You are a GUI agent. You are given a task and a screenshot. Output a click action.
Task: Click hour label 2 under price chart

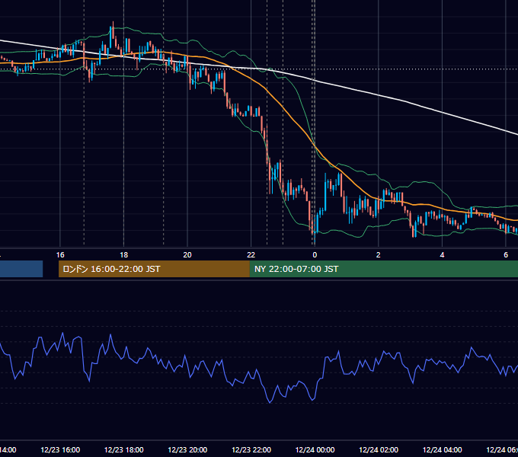tap(379, 255)
